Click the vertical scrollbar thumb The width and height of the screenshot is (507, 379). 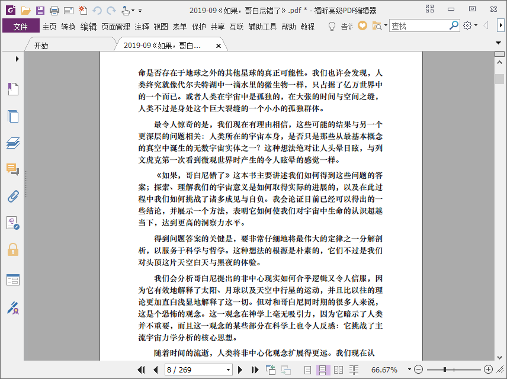(499, 79)
